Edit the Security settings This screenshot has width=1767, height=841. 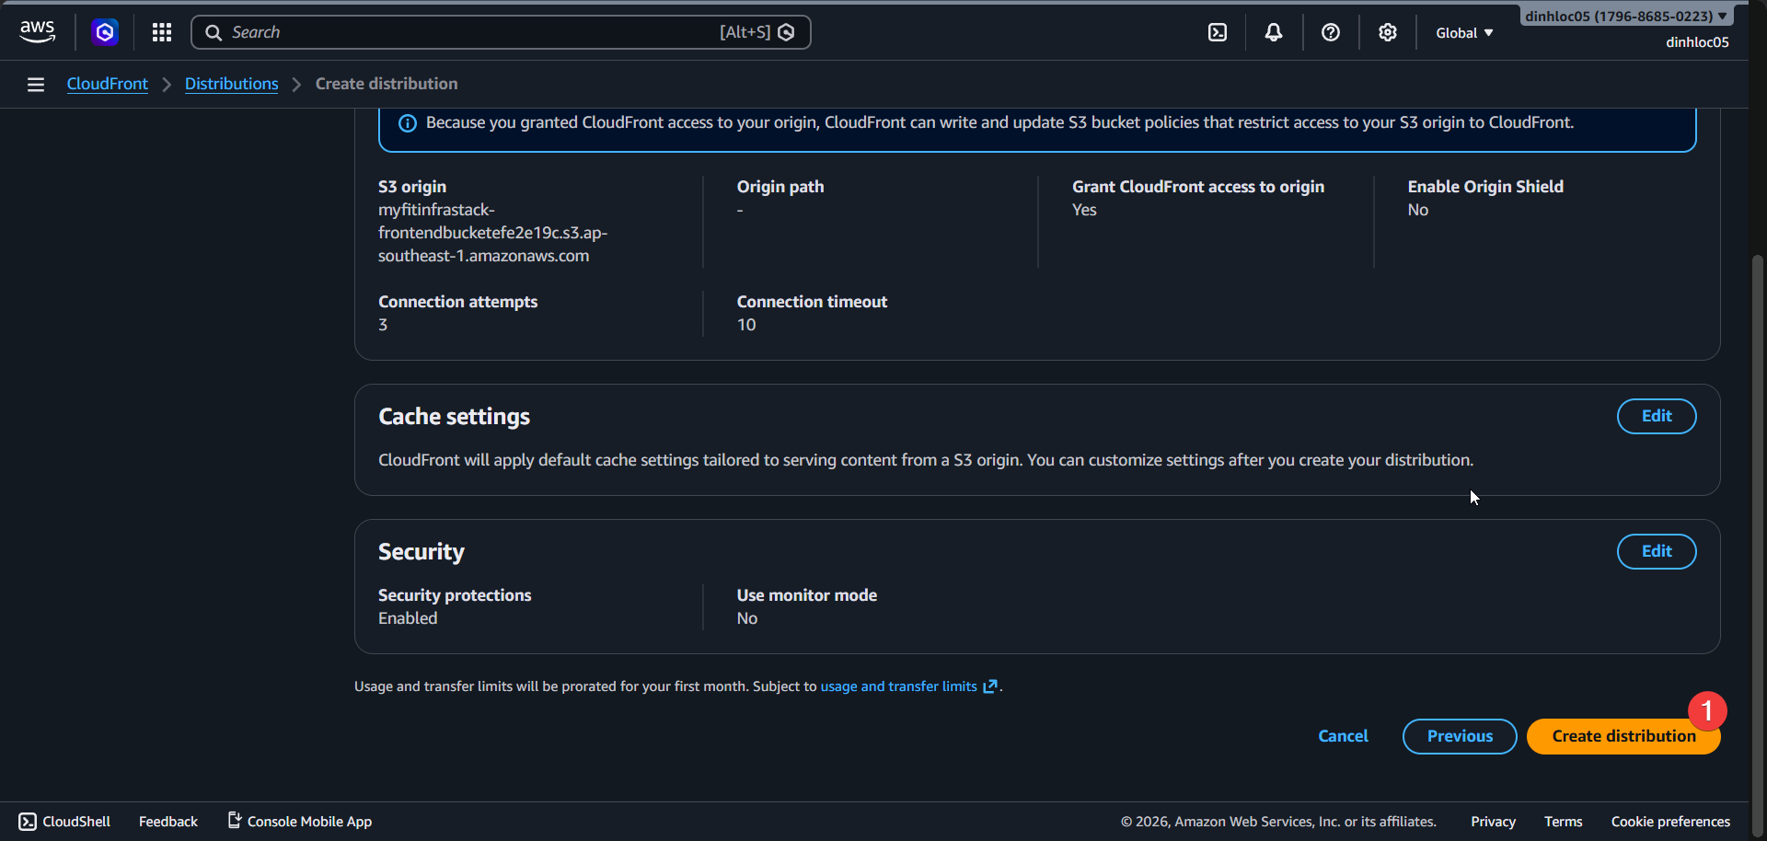(1656, 551)
